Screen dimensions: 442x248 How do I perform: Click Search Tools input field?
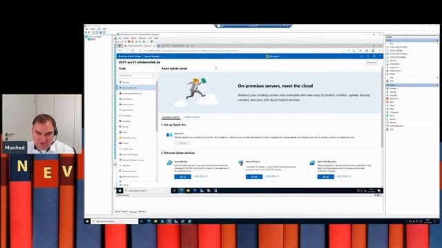coord(137,75)
